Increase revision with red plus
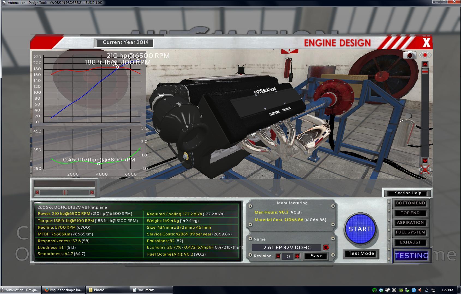Viewport: 461px width, 294px height. pos(297,256)
